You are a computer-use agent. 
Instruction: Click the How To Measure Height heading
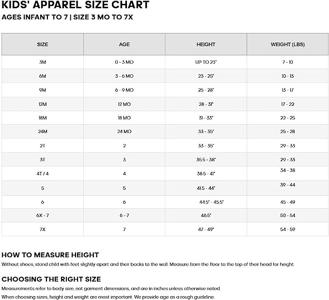point(50,255)
